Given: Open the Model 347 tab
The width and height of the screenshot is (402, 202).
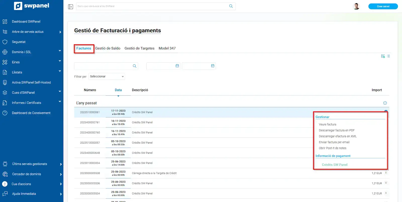Looking at the screenshot, I should [167, 48].
